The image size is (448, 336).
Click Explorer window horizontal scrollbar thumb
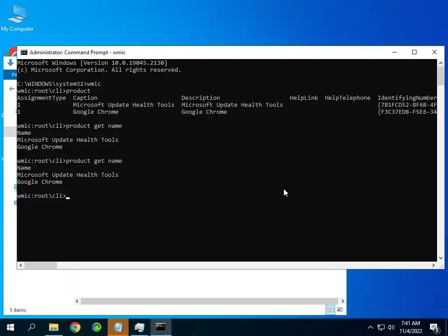[x=210, y=301]
